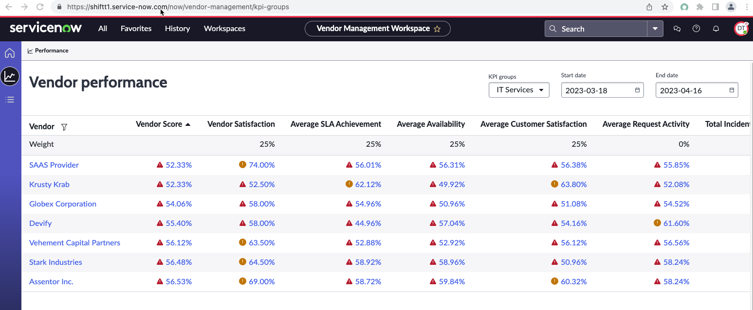Open the chat conversations icon
The width and height of the screenshot is (753, 310).
click(x=677, y=29)
